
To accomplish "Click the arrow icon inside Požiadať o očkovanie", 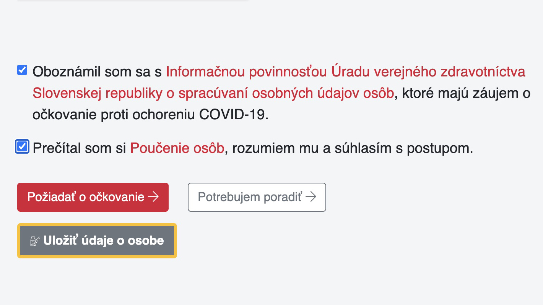I will point(153,197).
